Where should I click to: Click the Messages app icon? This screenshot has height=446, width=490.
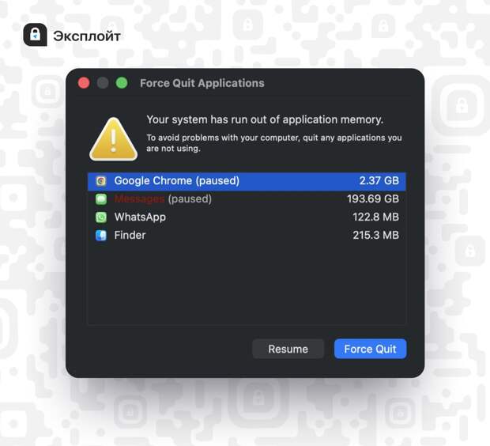101,199
